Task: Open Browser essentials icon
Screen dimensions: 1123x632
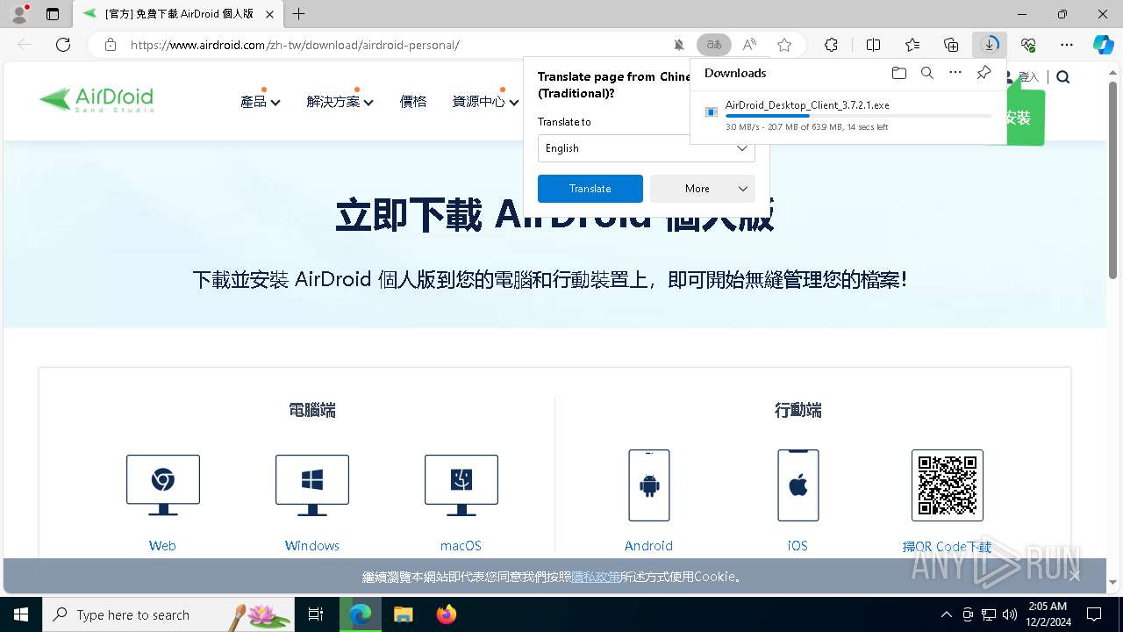Action: [1028, 45]
